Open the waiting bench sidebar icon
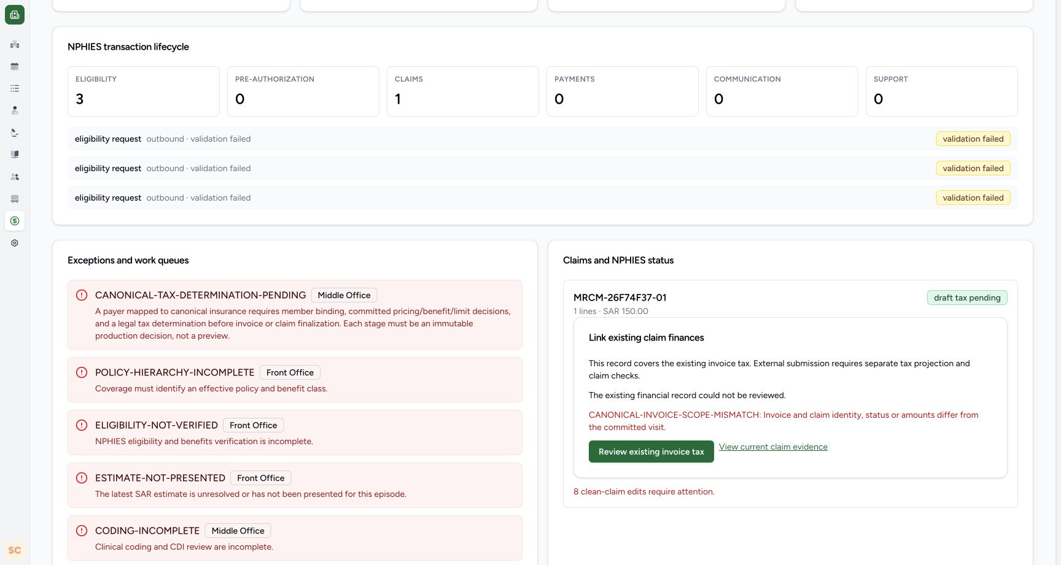 (x=15, y=199)
